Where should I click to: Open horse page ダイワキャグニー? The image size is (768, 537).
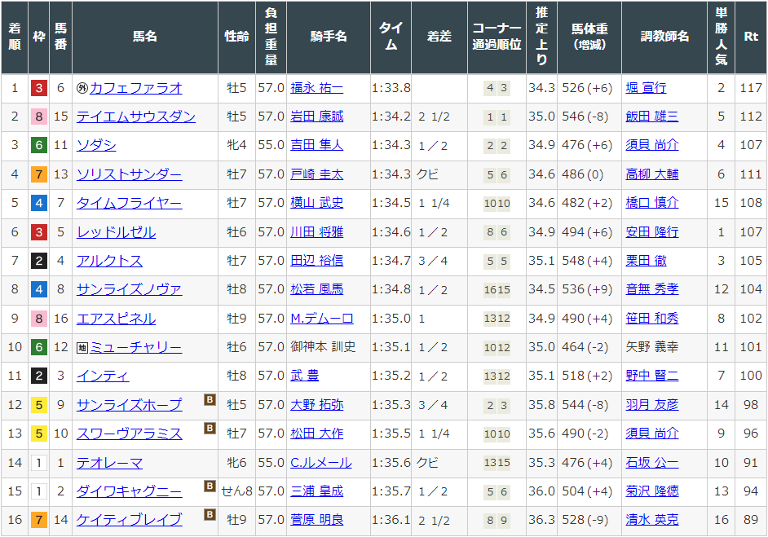130,491
